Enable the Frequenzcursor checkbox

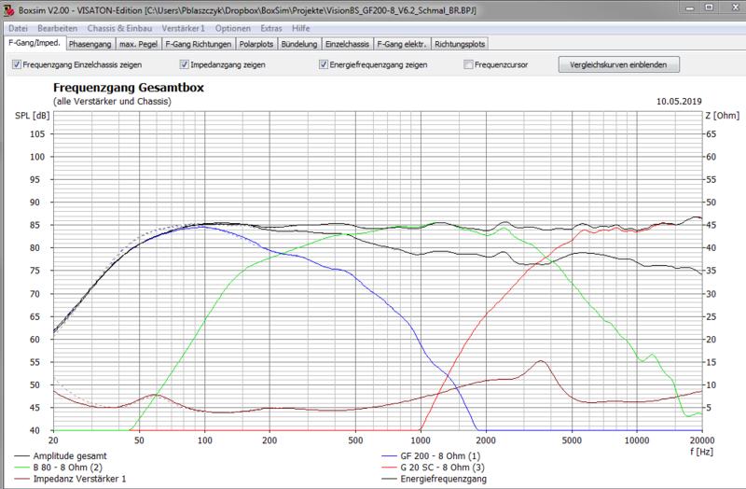tap(468, 65)
